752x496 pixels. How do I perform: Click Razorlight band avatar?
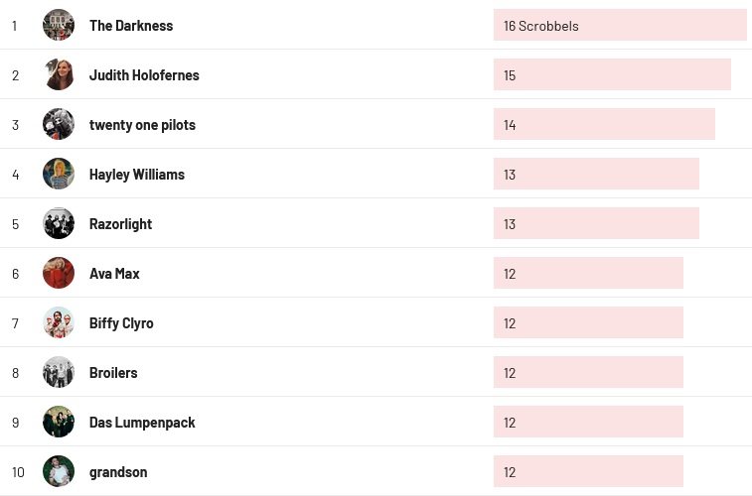click(x=59, y=223)
